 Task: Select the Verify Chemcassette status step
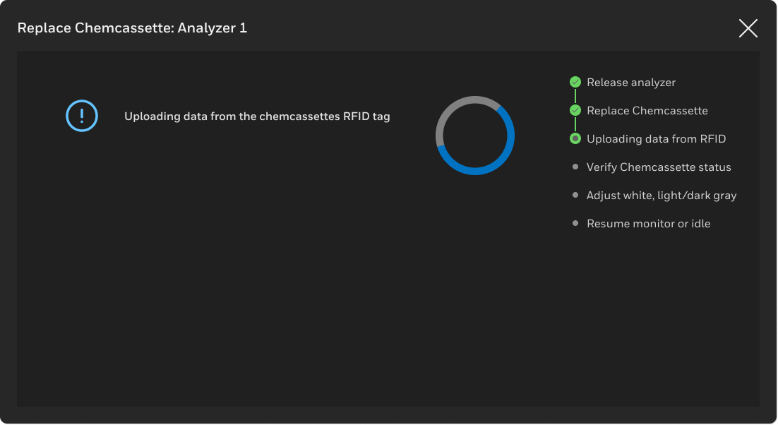point(659,167)
